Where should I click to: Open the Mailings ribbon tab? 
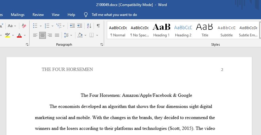[x=18, y=15]
